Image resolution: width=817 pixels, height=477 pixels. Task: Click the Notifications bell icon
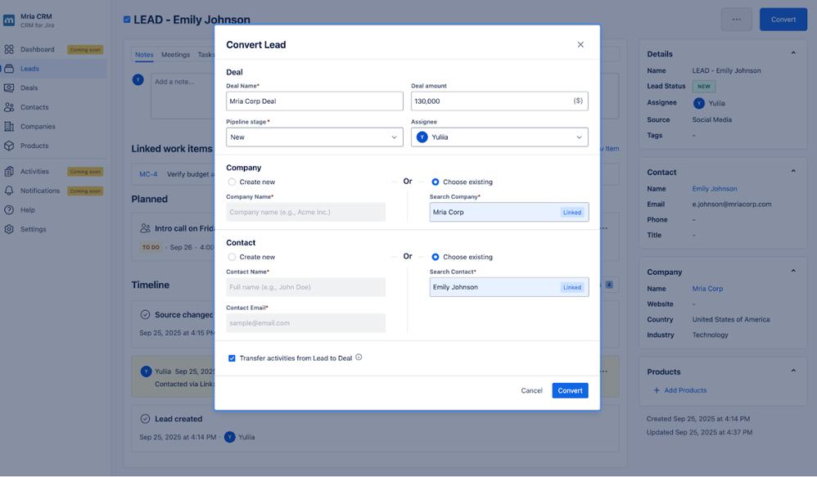coord(9,191)
